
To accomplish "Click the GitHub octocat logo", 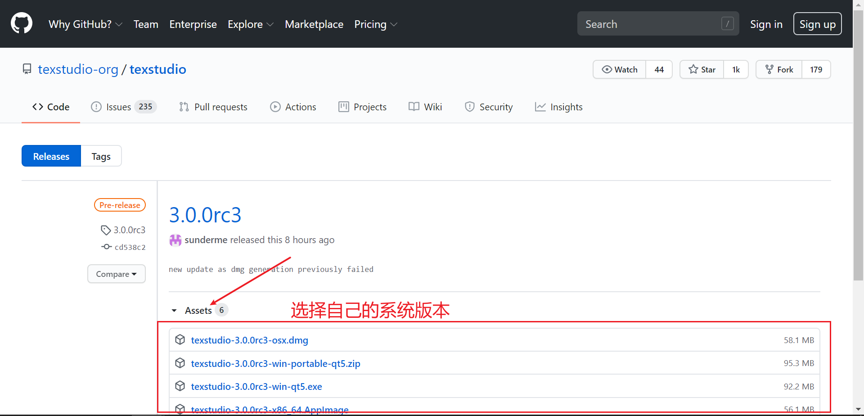I will [x=22, y=24].
